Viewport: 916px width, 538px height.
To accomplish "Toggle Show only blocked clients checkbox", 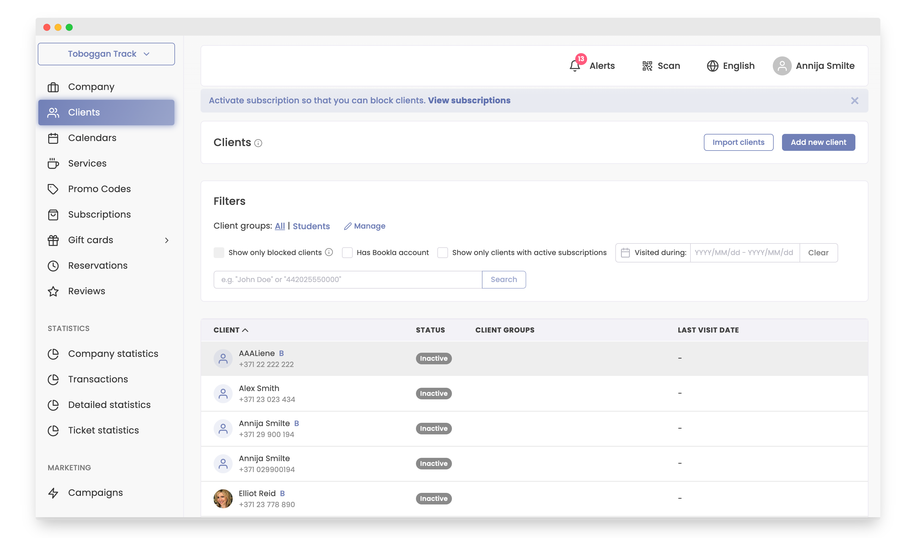I will click(x=219, y=252).
